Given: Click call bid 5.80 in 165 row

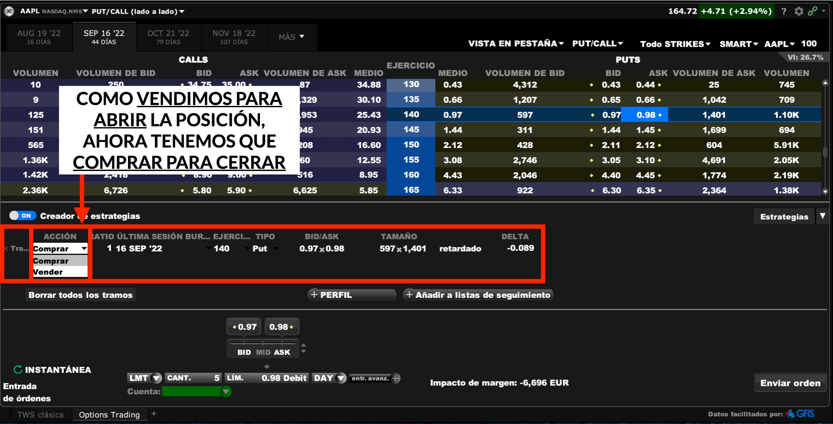Looking at the screenshot, I should point(202,191).
